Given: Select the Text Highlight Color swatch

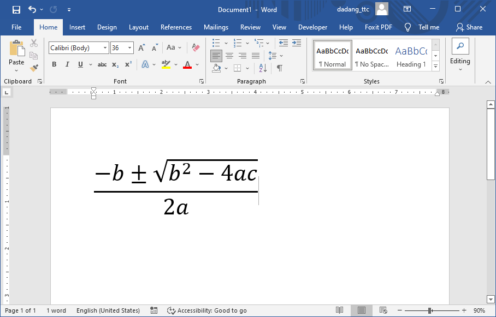Looking at the screenshot, I should pyautogui.click(x=167, y=64).
